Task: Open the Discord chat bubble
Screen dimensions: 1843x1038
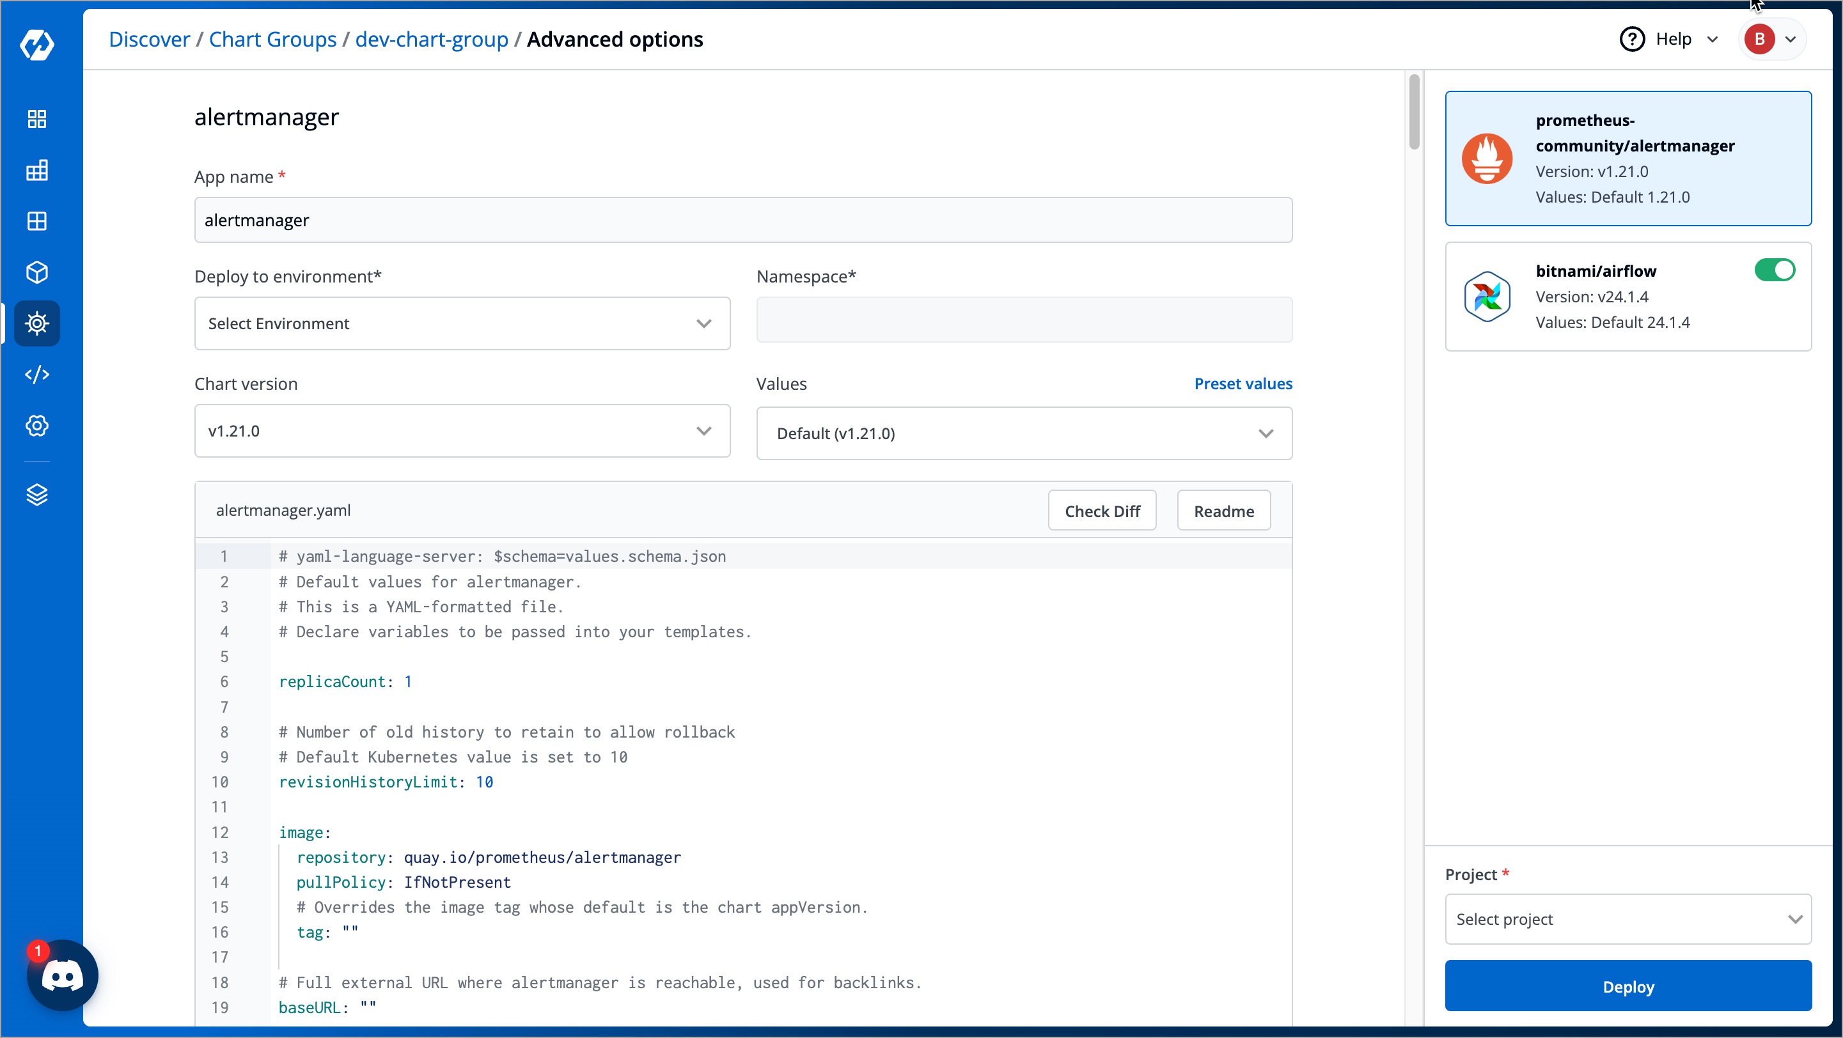Action: click(62, 975)
